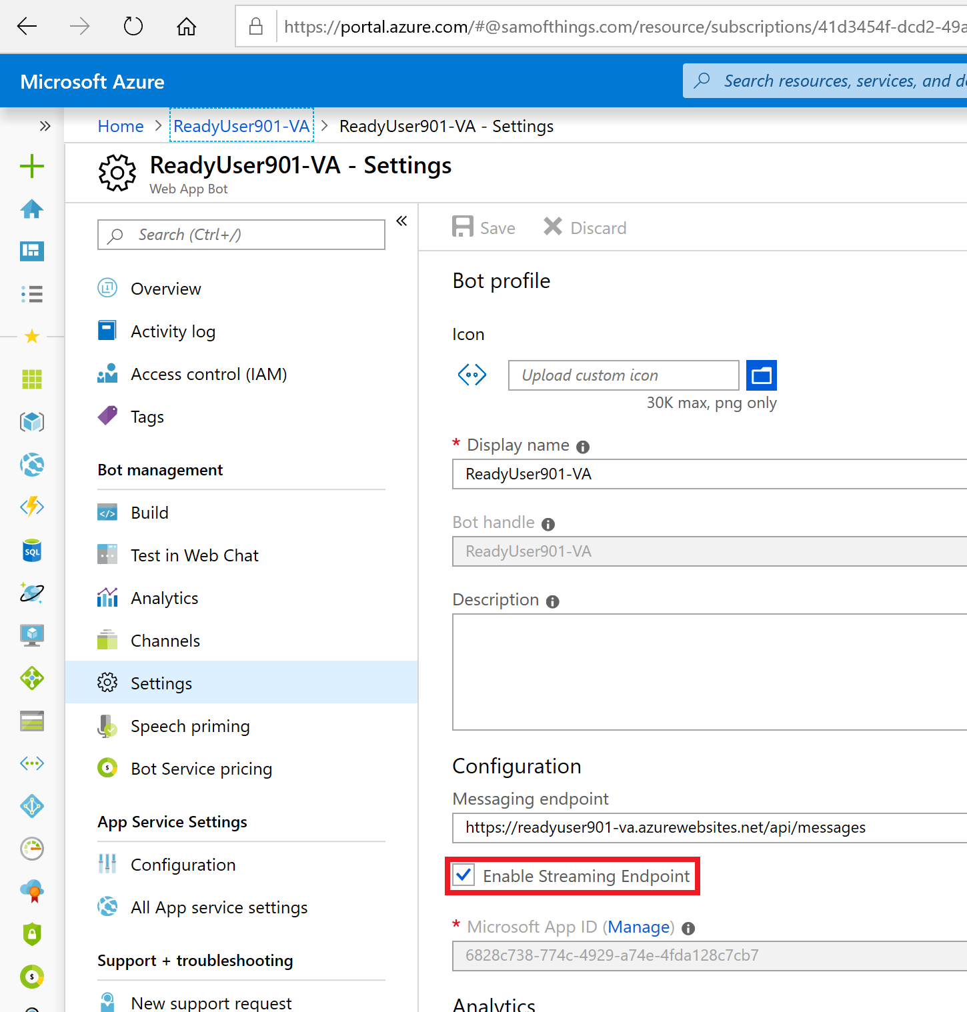967x1012 pixels.
Task: Click the Home breadcrumb link
Action: pyautogui.click(x=121, y=126)
